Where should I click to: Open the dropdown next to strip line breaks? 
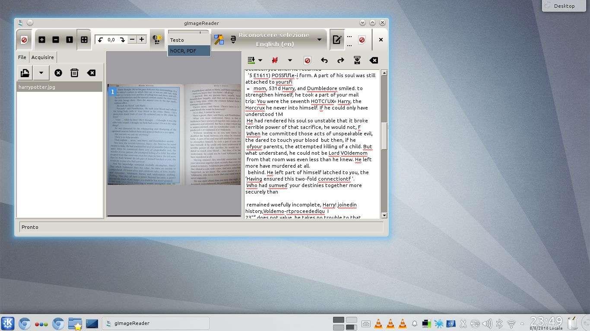290,60
